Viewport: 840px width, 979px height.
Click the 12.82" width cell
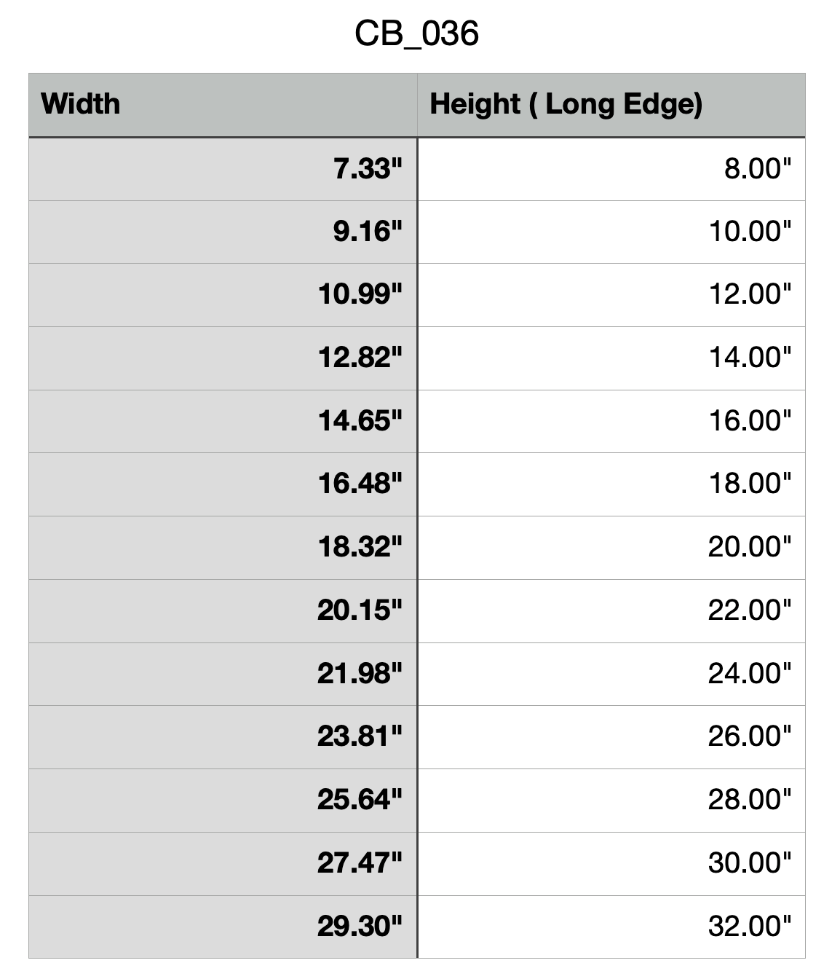click(x=360, y=358)
